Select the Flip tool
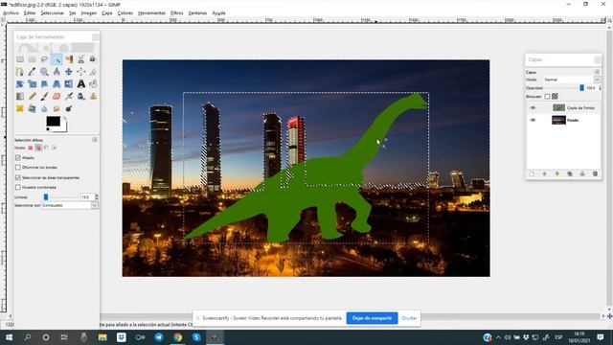 (69, 83)
